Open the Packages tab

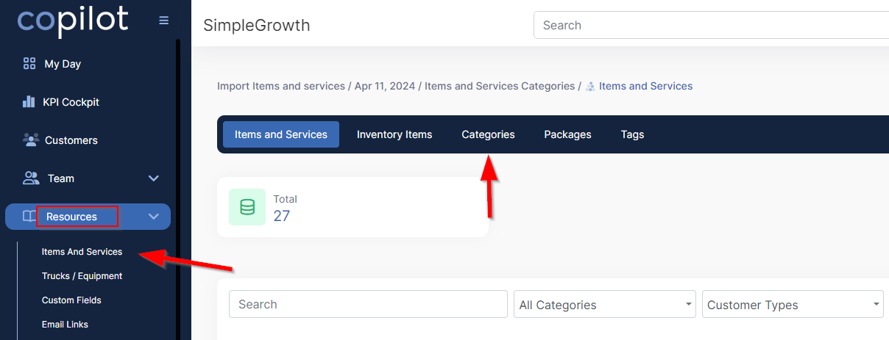(x=567, y=134)
